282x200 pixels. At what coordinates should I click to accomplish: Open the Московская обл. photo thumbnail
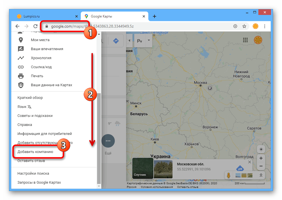pos(163,169)
